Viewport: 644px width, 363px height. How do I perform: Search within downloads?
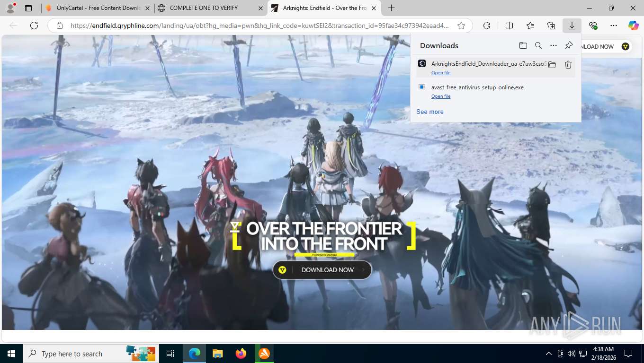(x=538, y=45)
